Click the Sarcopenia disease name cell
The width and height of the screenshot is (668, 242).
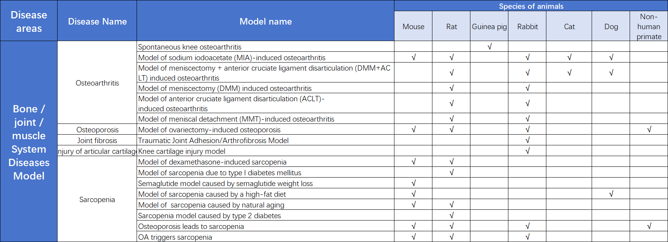click(97, 199)
